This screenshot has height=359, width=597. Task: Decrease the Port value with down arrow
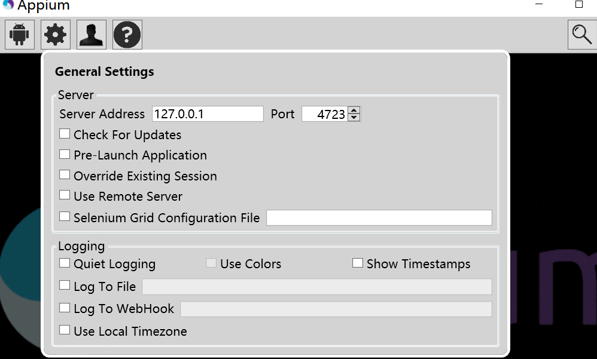pyautogui.click(x=354, y=117)
